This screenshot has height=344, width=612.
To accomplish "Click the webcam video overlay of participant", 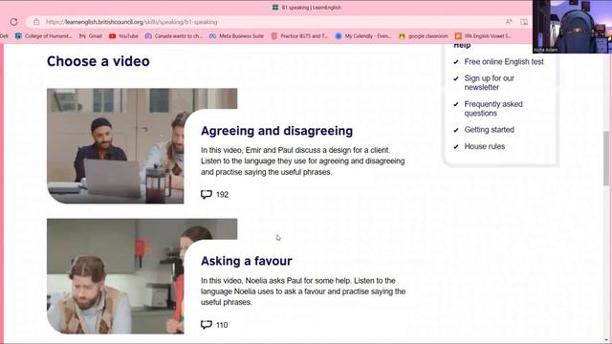I will click(x=572, y=27).
